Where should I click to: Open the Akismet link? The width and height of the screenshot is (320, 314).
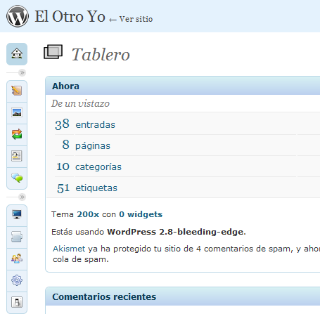(x=69, y=249)
